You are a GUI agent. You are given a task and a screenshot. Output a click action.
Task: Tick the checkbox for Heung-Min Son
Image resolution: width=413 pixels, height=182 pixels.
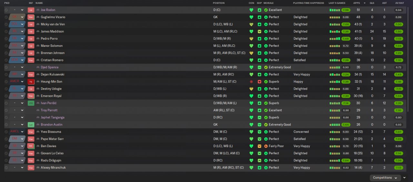(x=6, y=82)
